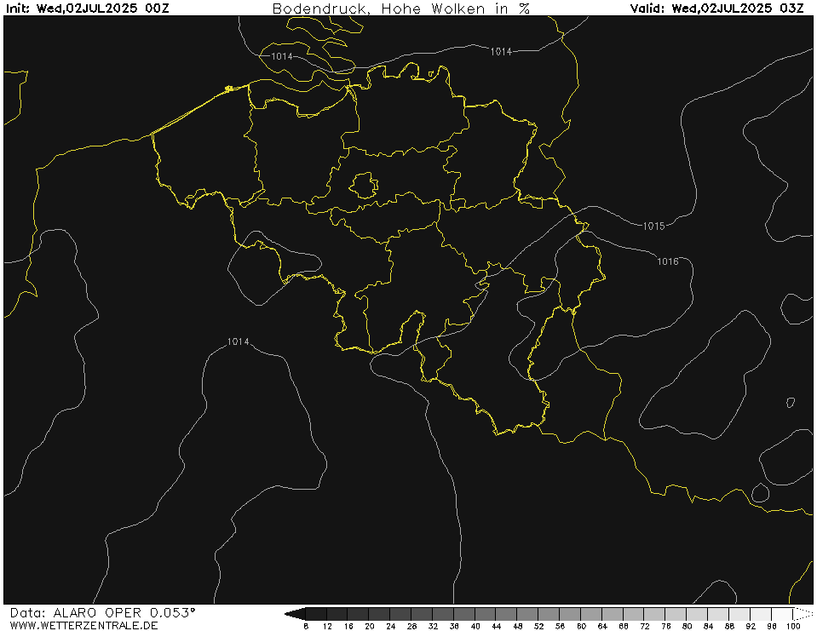Click the legend value '56'

[560, 626]
